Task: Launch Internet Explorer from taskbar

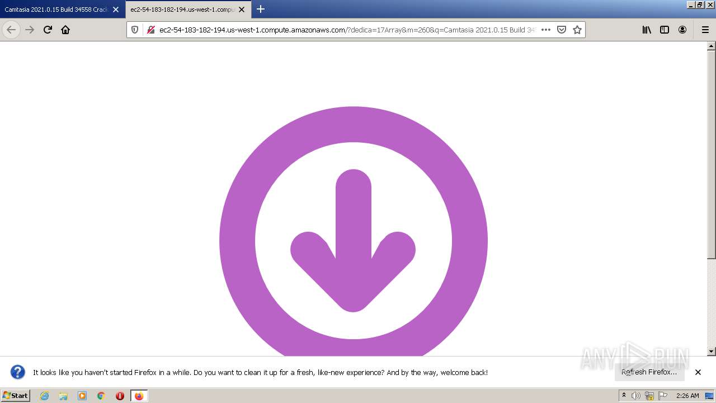Action: click(x=44, y=396)
